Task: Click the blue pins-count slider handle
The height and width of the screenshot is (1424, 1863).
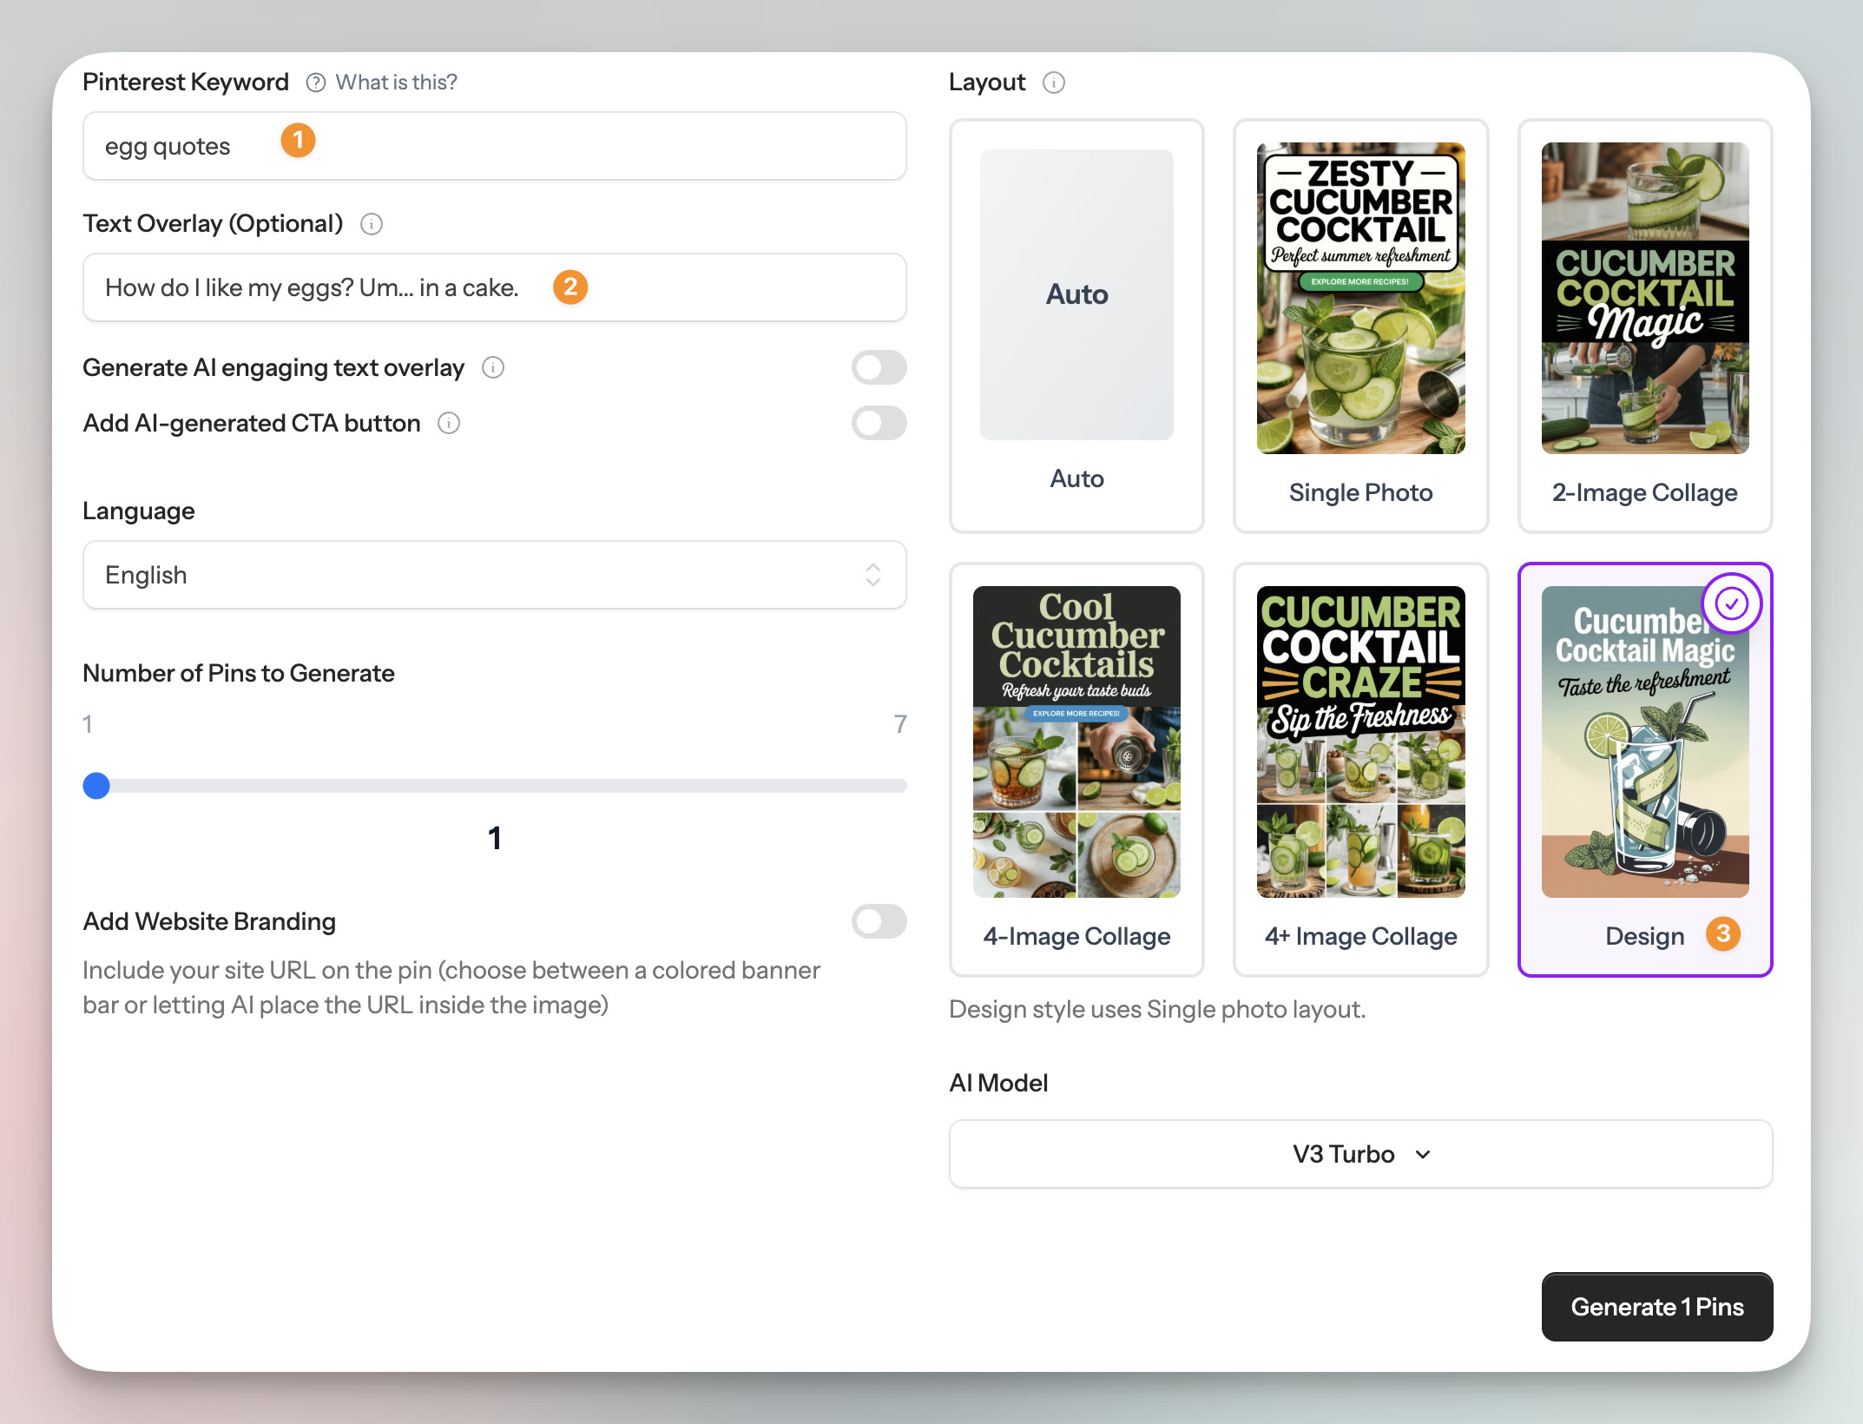Action: click(x=96, y=786)
